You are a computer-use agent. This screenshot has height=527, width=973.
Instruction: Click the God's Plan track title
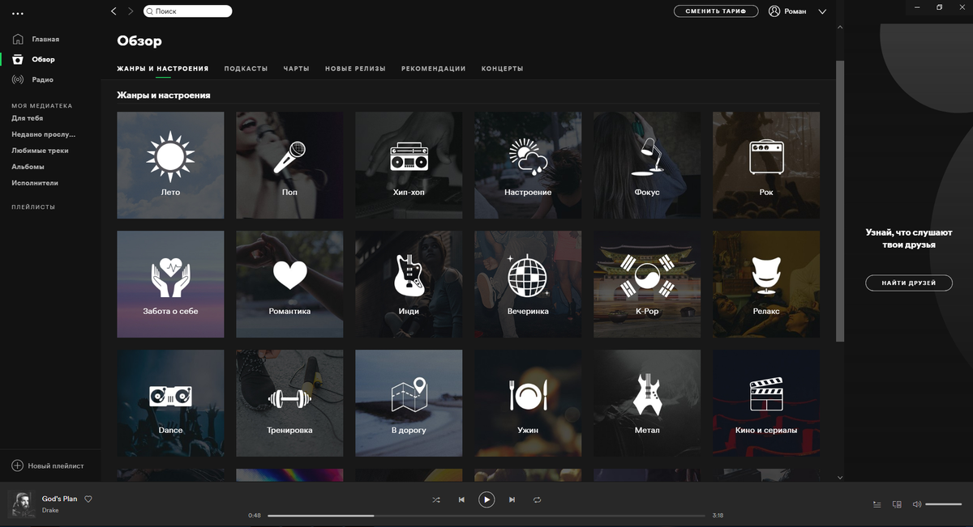point(60,499)
